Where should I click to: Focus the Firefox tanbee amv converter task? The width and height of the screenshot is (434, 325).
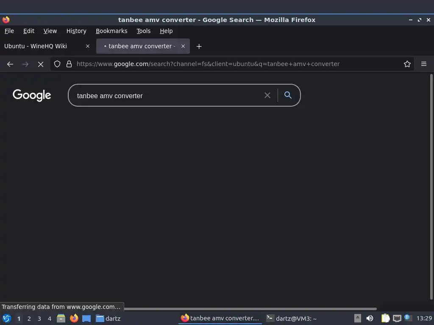point(220,318)
